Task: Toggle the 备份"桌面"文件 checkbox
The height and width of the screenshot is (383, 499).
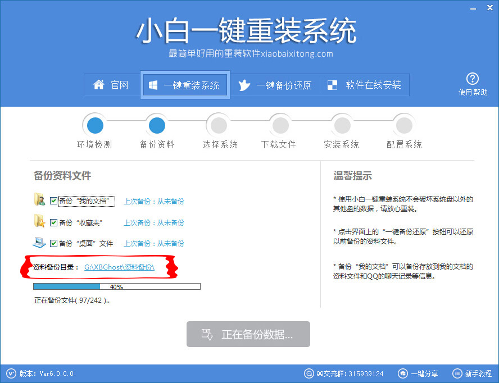Action: coord(53,243)
